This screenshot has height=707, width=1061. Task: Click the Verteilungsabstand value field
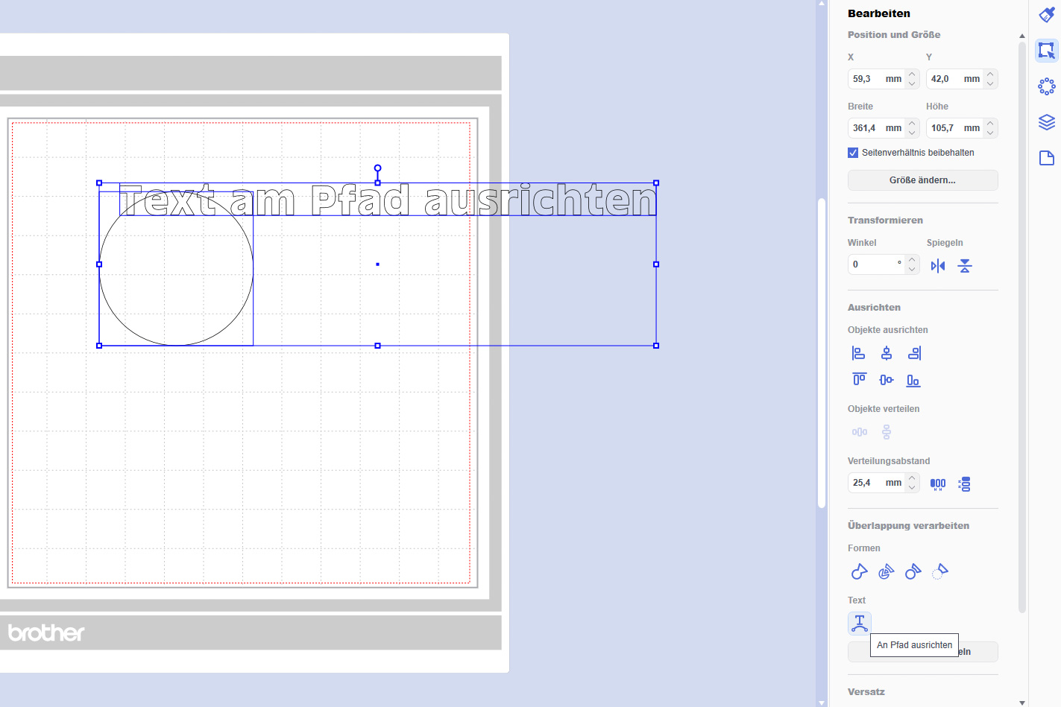point(868,483)
